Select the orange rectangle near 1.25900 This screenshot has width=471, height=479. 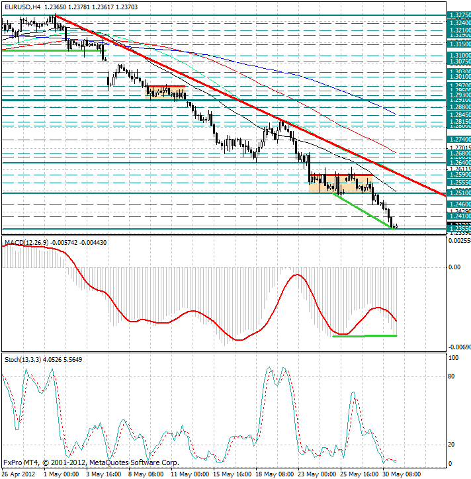[x=341, y=184]
